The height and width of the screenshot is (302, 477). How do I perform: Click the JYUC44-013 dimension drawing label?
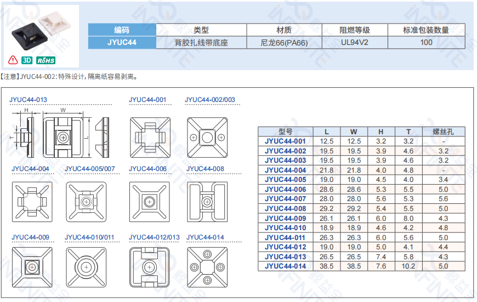pos(29,100)
